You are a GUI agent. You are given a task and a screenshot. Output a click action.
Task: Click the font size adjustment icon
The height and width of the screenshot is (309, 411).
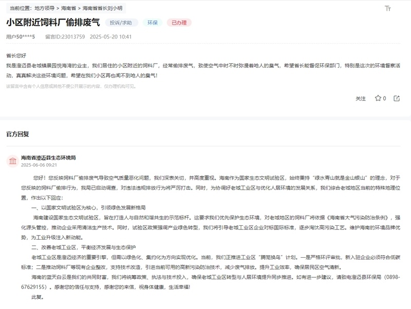[x=388, y=9]
